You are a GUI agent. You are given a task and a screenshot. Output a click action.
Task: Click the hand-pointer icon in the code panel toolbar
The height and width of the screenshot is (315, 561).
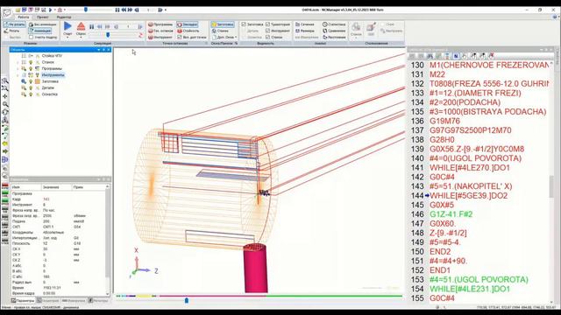click(465, 56)
